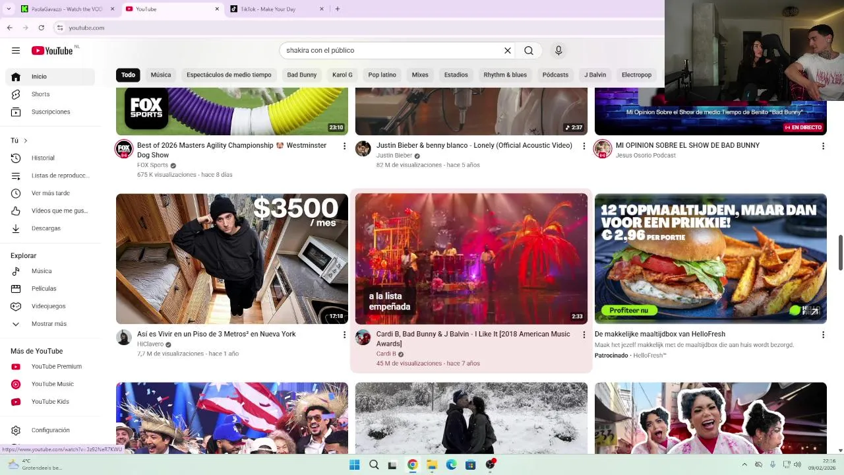Open Vídeos que me gustan
This screenshot has height=475, width=844.
[50, 210]
